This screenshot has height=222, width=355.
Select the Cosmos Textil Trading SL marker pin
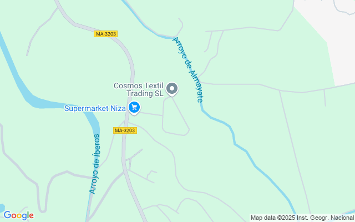point(172,89)
